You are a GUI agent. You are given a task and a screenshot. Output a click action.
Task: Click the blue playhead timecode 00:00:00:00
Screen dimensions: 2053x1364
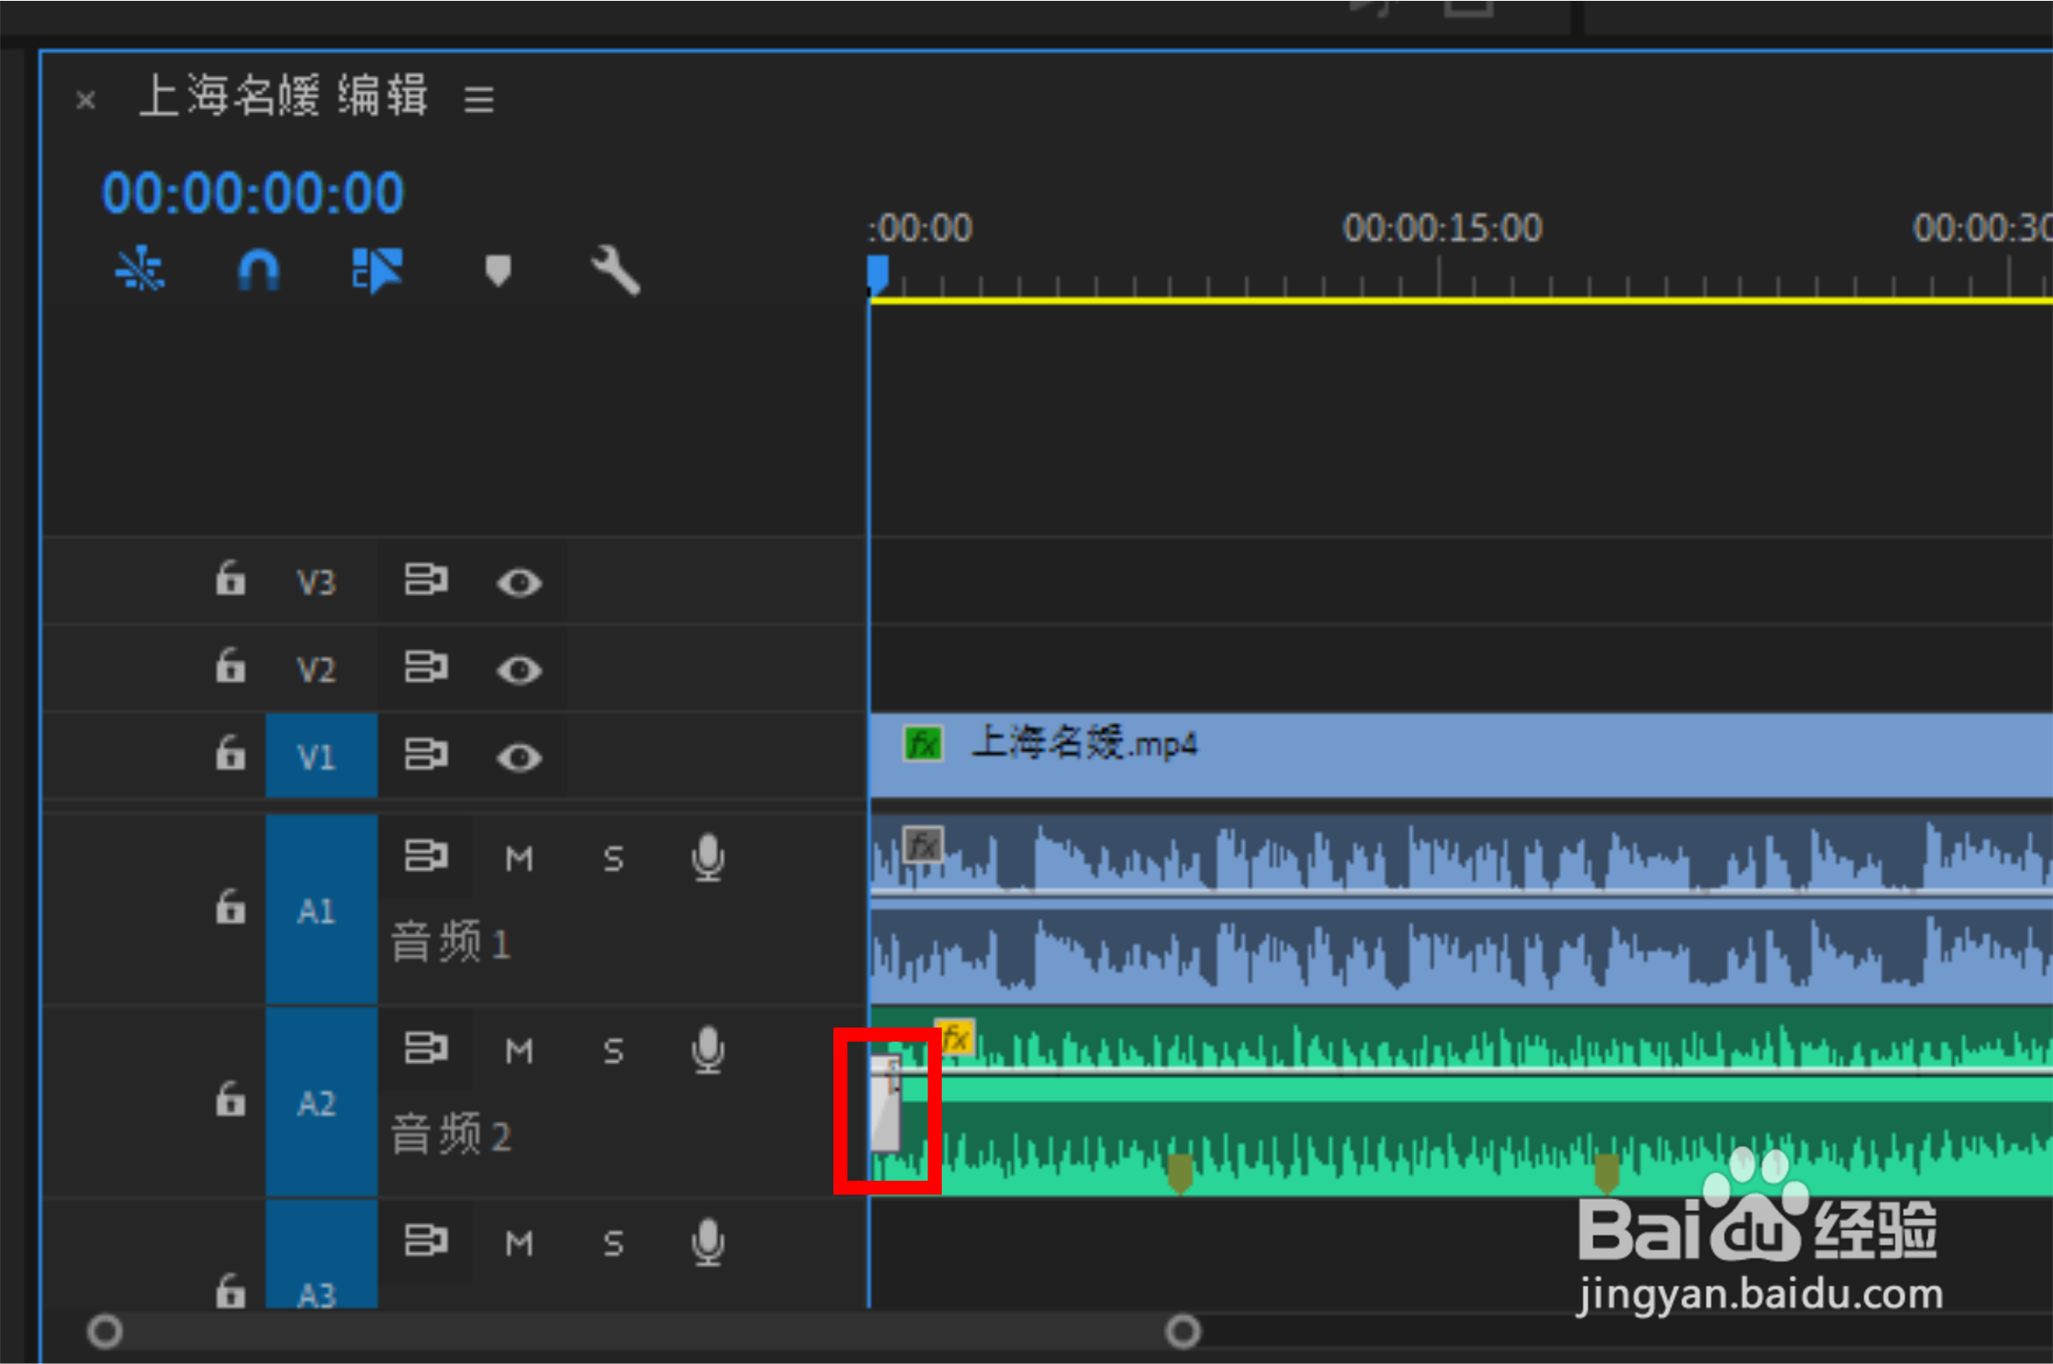pyautogui.click(x=253, y=193)
